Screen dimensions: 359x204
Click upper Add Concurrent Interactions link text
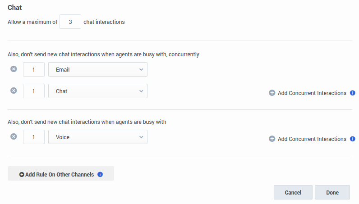(312, 93)
